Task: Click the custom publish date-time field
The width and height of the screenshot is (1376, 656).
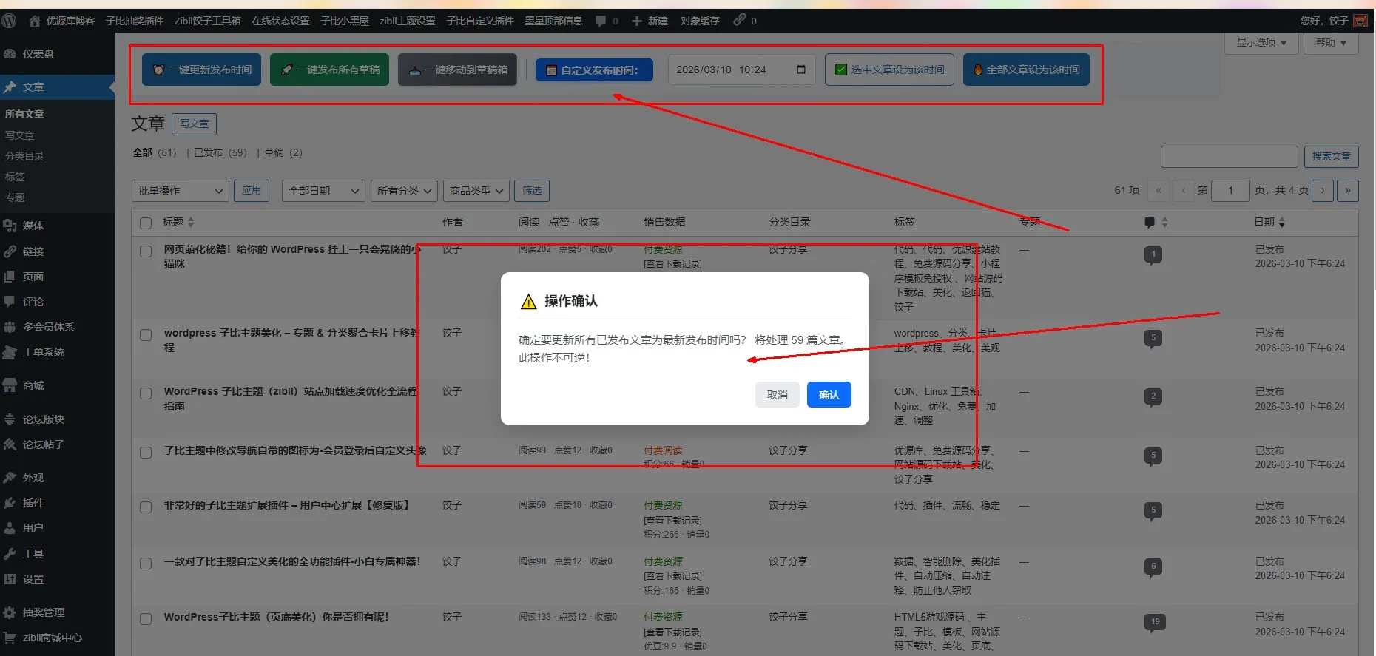Action: point(741,70)
